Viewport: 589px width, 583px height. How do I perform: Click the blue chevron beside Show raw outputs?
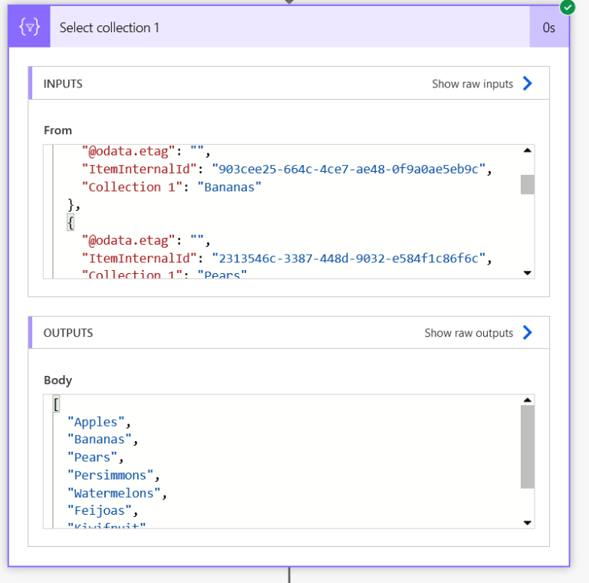[x=528, y=333]
